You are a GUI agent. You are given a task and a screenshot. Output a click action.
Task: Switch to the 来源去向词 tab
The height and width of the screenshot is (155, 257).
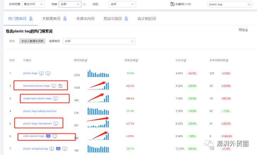pyautogui.click(x=85, y=19)
